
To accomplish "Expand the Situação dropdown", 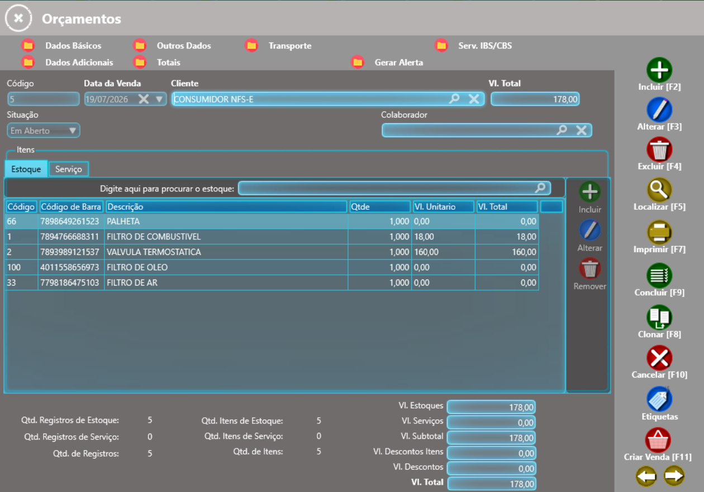I will 72,131.
